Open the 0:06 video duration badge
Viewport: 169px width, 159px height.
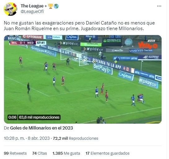click(x=12, y=117)
